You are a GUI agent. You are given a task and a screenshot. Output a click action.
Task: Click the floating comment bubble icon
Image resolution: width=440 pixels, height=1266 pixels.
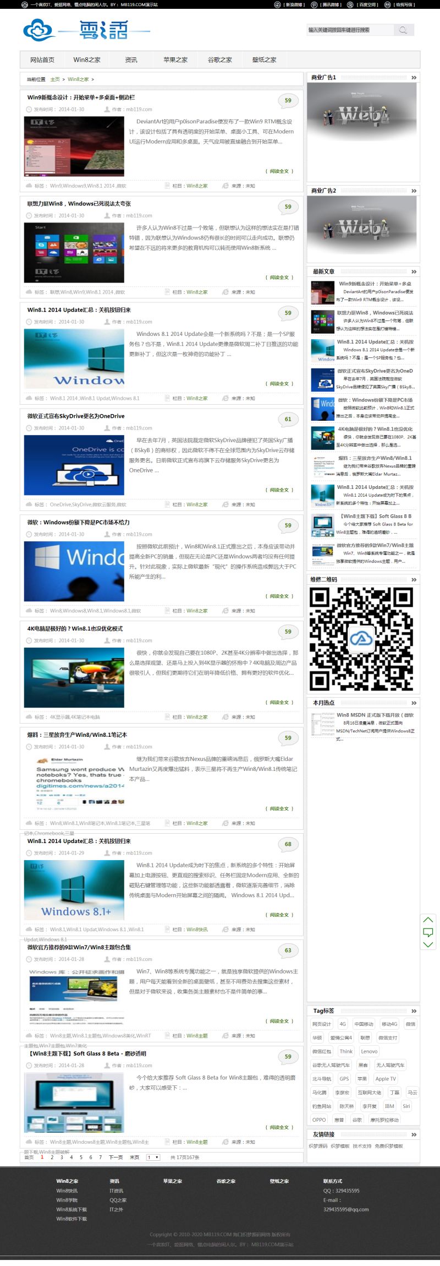click(x=428, y=932)
